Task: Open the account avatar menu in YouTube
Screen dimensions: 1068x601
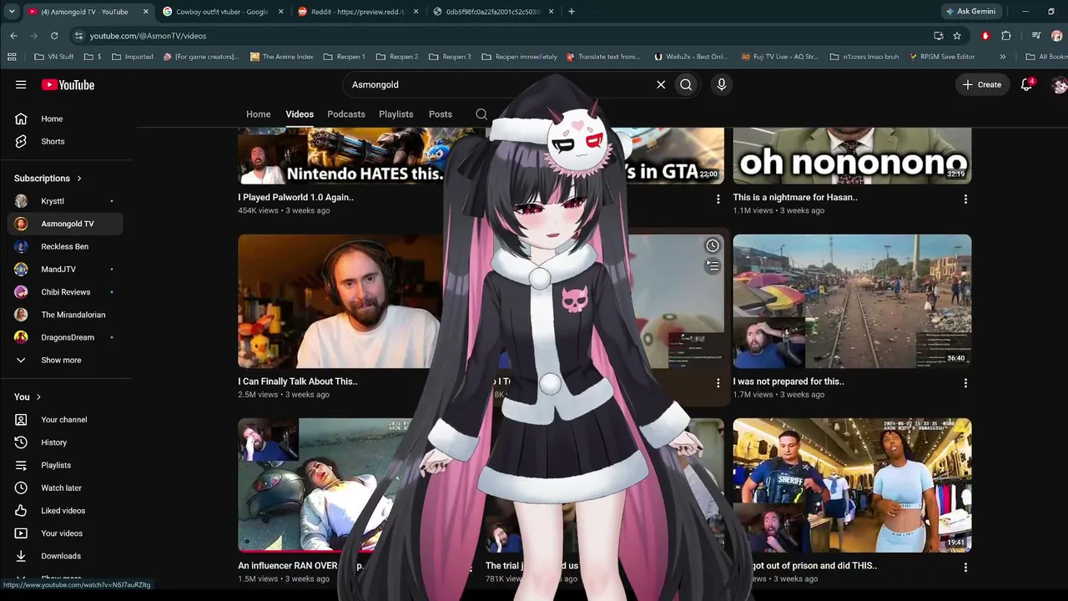Action: pos(1059,84)
